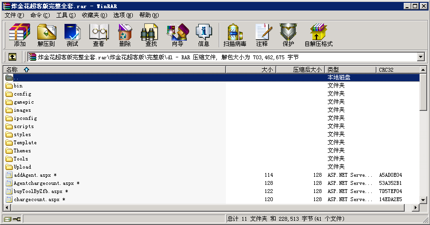Click the Extract To (解压到) icon
This screenshot has width=430, height=225.
(46, 35)
